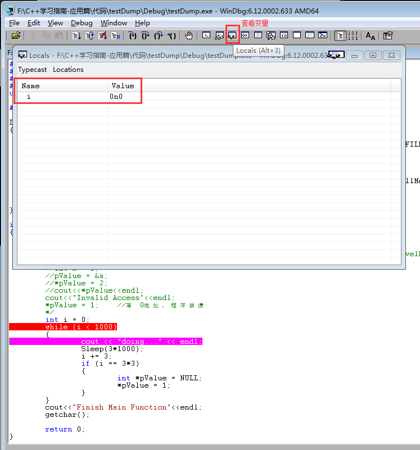The width and height of the screenshot is (420, 450).
Task: Click the 'i += 3;' source line
Action: [96, 356]
